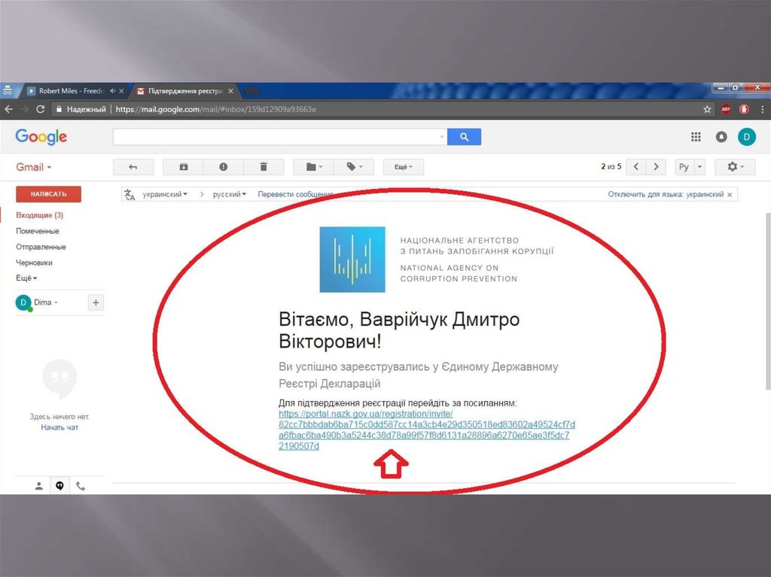Click the browser back arrow
This screenshot has width=771, height=577.
click(8, 109)
